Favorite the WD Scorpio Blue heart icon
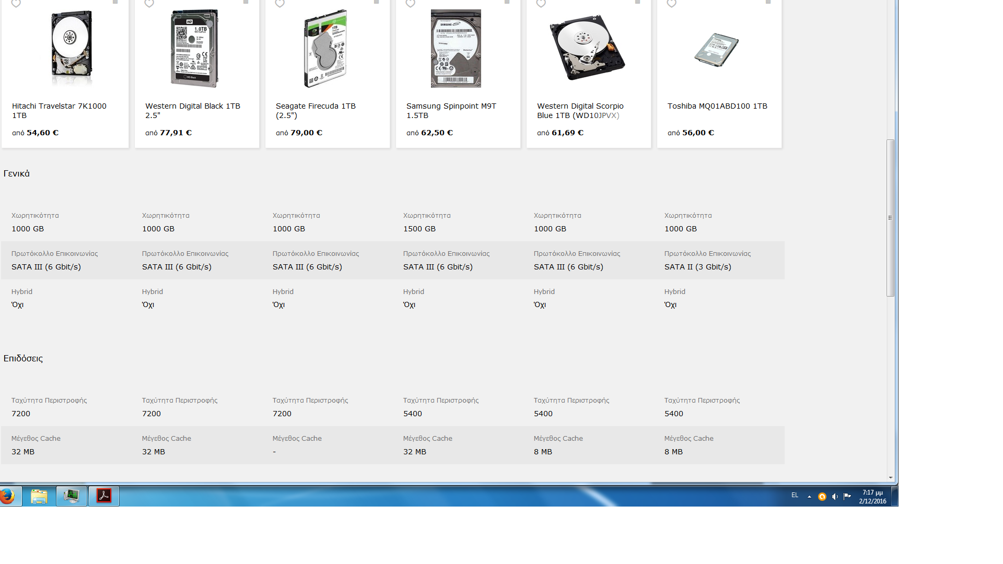Viewport: 1003px width, 564px height. tap(541, 4)
